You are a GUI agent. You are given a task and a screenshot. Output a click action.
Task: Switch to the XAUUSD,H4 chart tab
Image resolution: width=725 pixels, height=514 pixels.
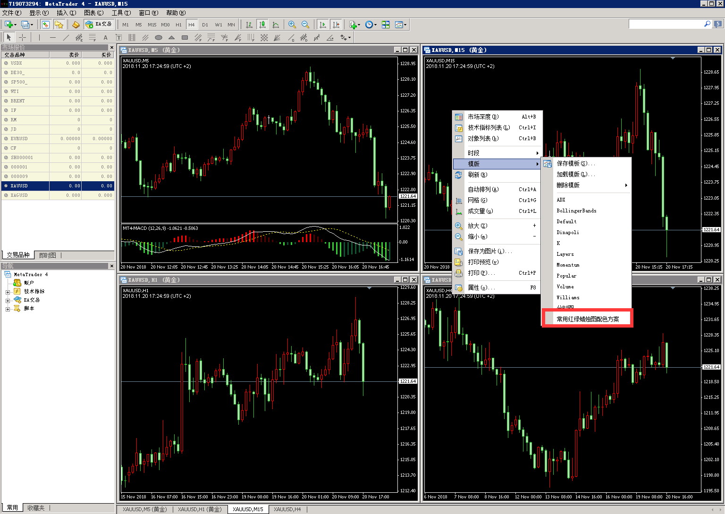click(x=287, y=509)
